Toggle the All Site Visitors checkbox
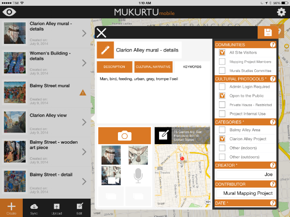The height and width of the screenshot is (217, 290). (x=222, y=53)
